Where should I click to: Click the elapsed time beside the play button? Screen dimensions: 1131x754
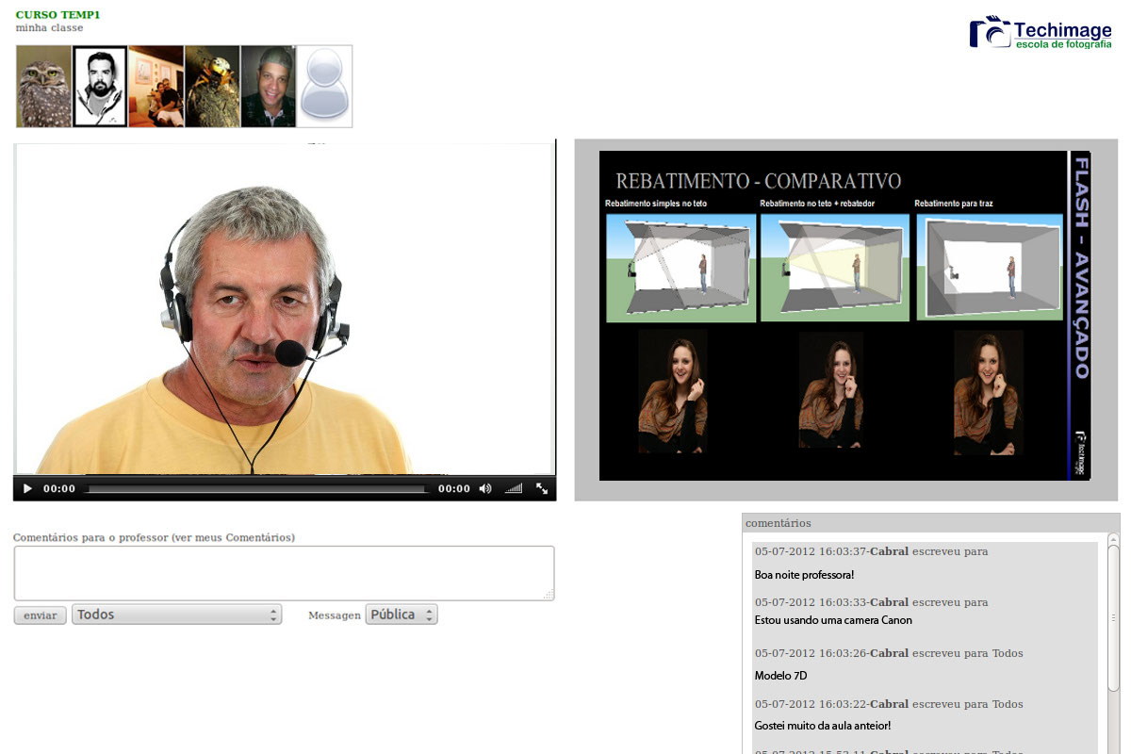click(x=59, y=489)
